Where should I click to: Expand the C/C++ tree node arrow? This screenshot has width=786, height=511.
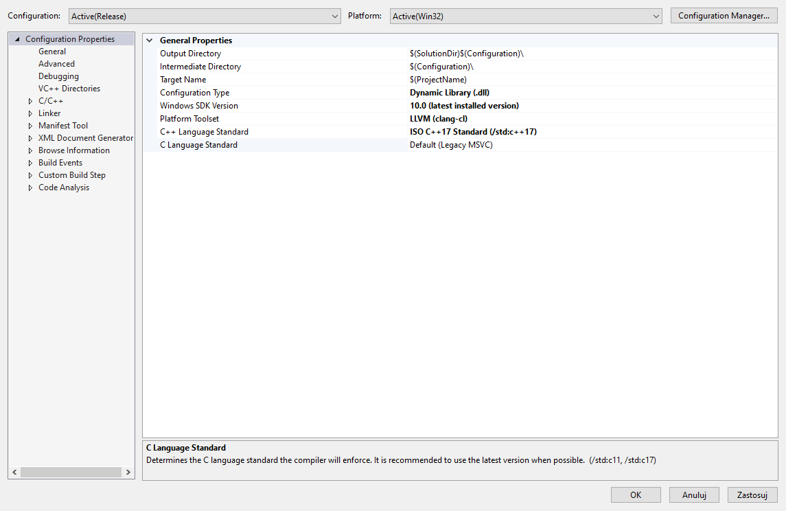30,101
